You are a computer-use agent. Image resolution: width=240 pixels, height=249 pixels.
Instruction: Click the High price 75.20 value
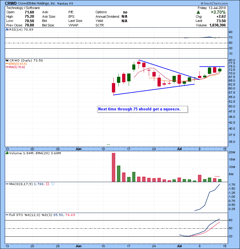pos(29,16)
